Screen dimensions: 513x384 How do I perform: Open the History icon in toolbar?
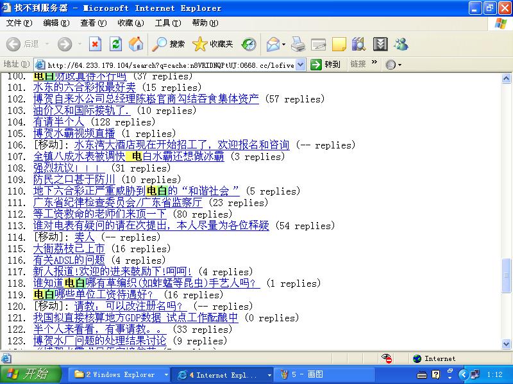[x=249, y=44]
